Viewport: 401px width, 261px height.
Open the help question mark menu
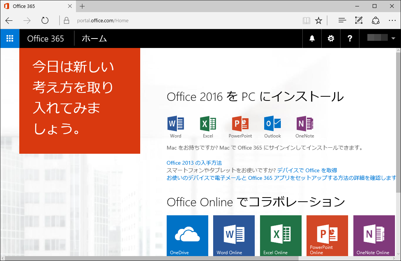(350, 39)
